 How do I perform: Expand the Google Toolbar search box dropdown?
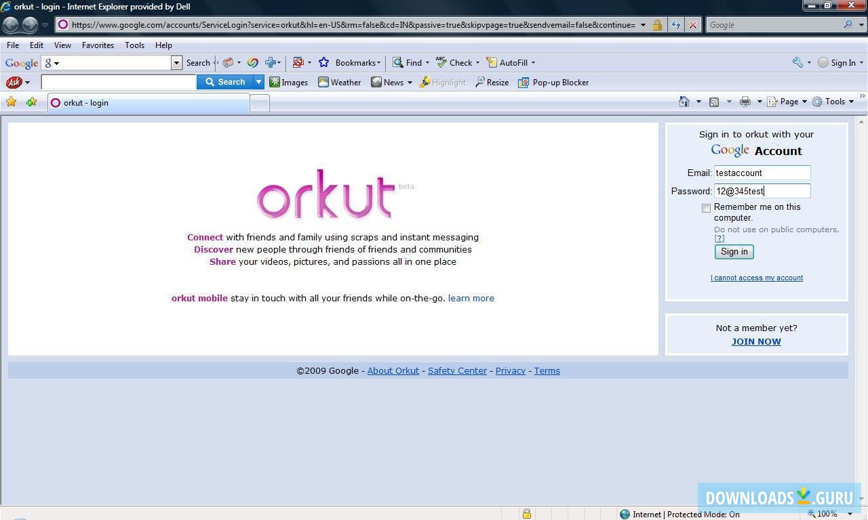click(x=176, y=62)
